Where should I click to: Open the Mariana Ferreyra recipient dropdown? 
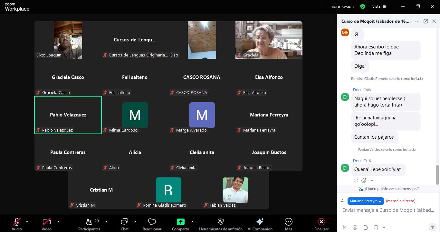point(366,201)
